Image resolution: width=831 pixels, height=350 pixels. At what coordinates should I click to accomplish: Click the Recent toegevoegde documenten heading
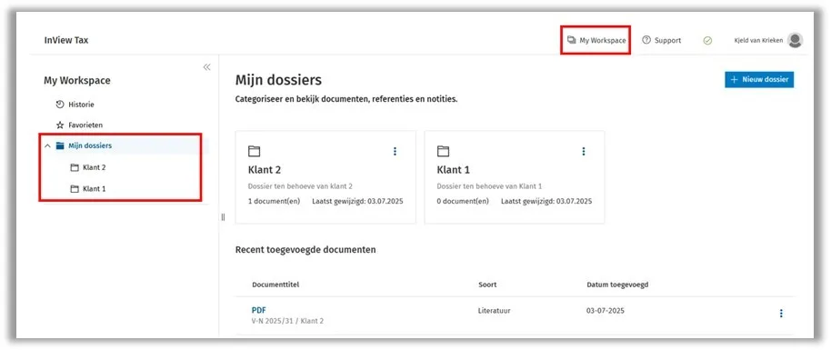tap(305, 249)
